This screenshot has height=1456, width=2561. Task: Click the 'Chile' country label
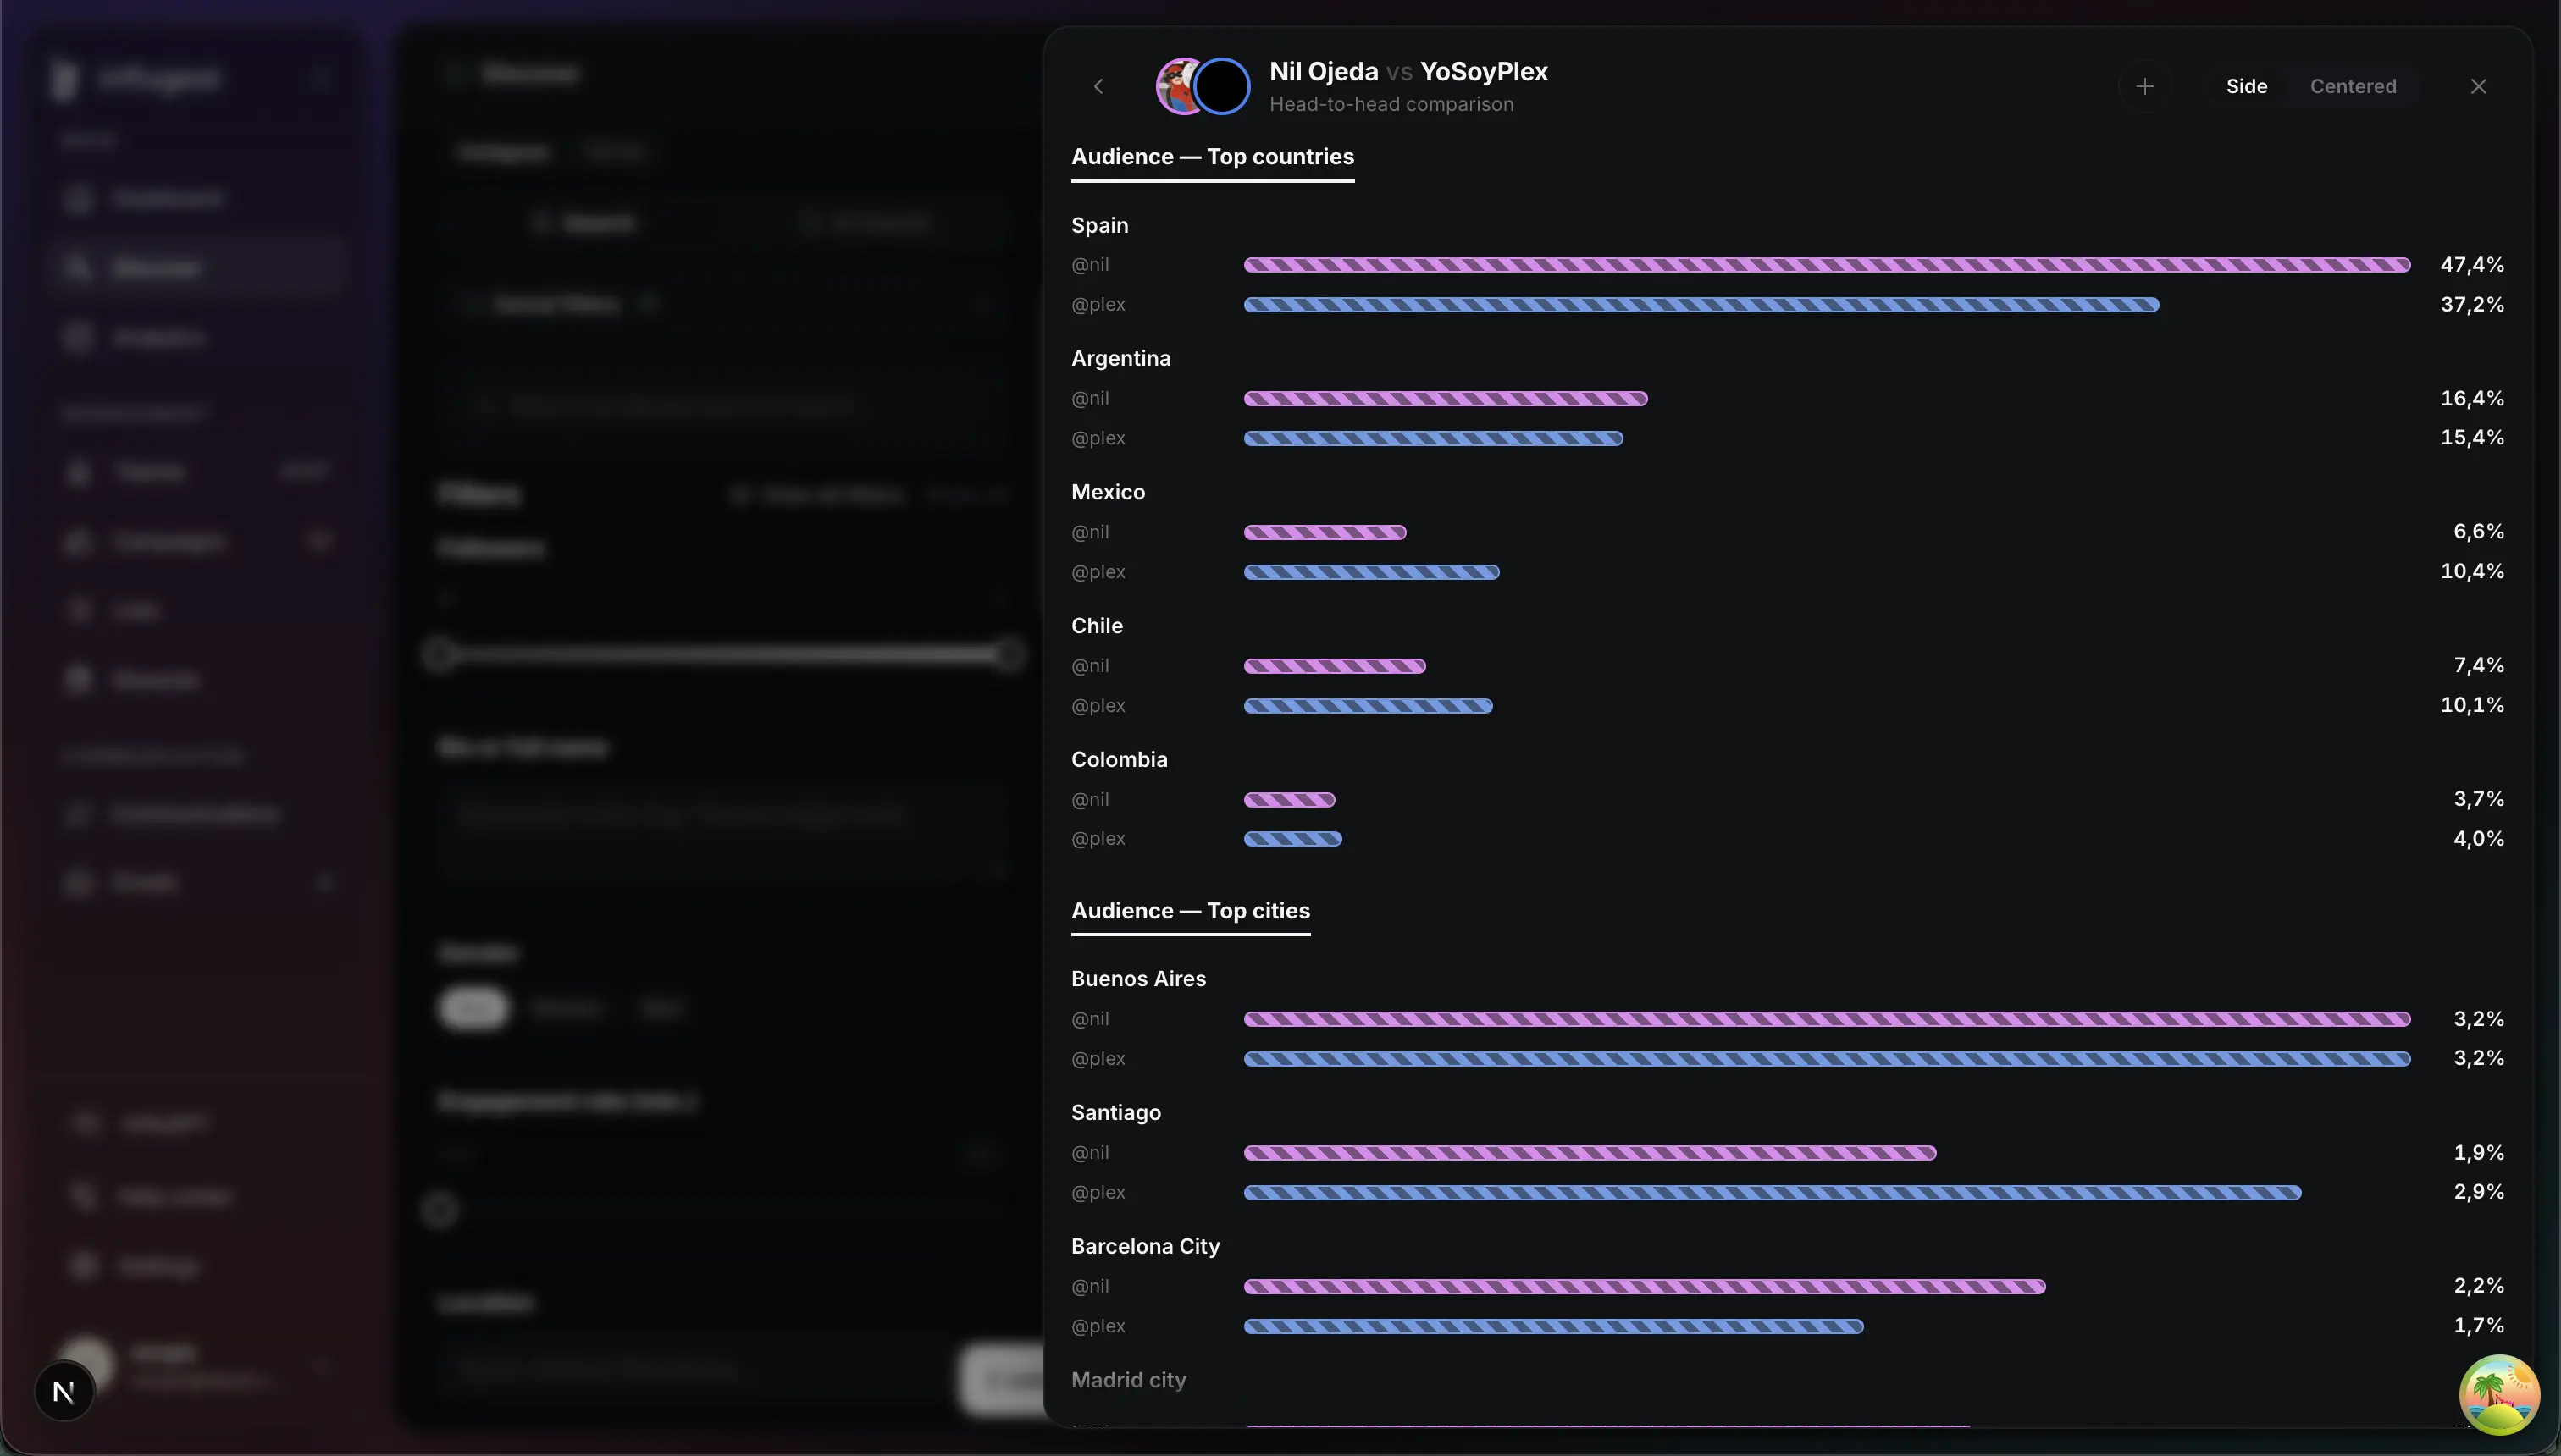(x=1097, y=626)
